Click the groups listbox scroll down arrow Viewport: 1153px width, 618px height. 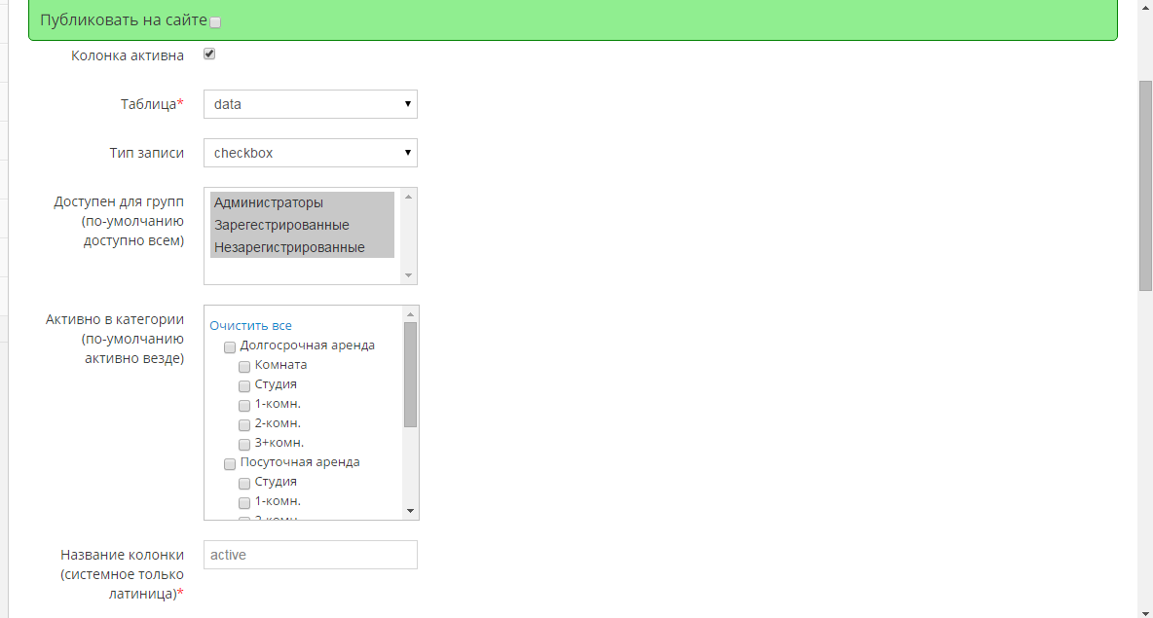(x=409, y=275)
